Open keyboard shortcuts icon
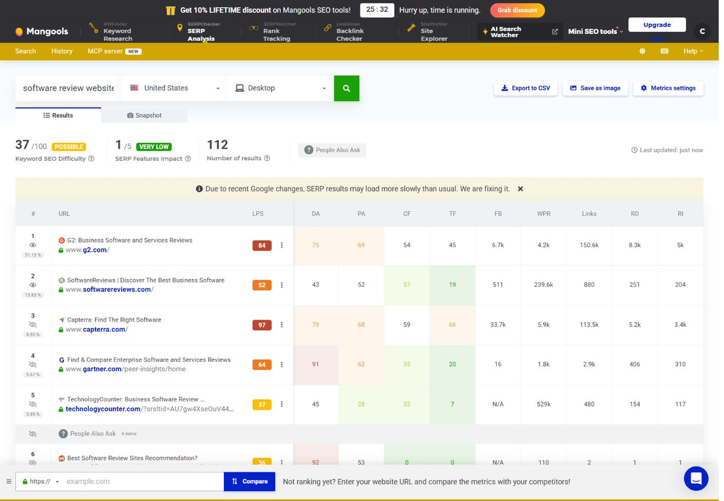This screenshot has width=724, height=501. click(664, 51)
